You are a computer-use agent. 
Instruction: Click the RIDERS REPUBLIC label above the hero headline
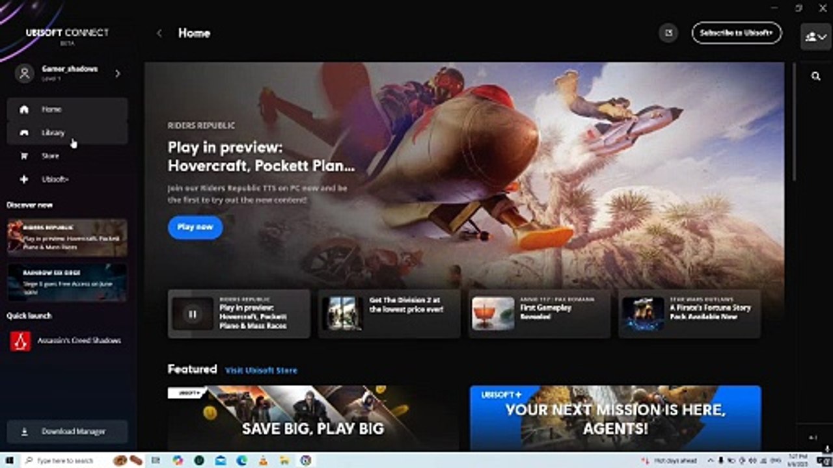click(x=201, y=125)
